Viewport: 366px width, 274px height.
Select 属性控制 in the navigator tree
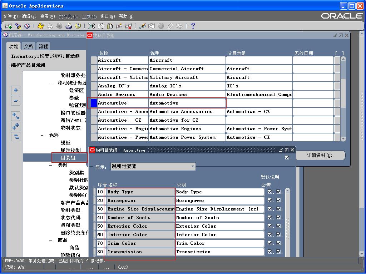(70, 150)
